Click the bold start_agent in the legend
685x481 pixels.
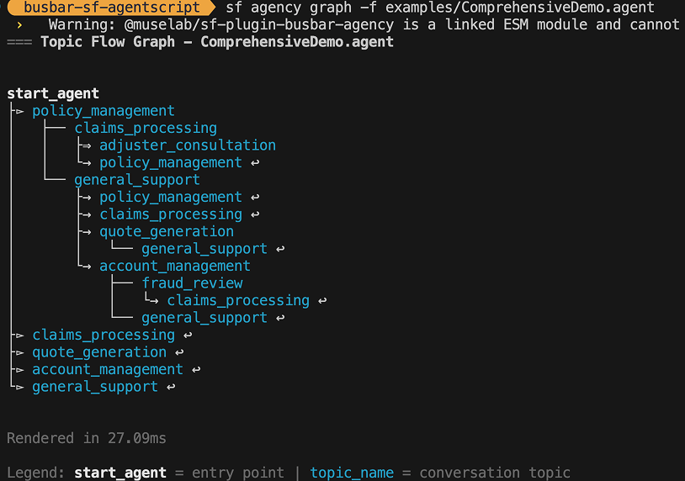point(120,473)
